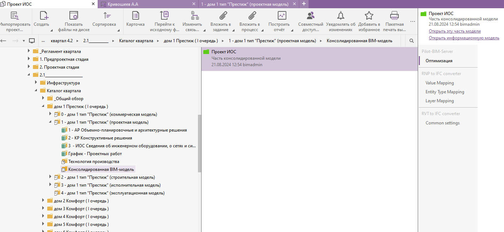This screenshot has height=232, width=504.
Task: Expand дом 2 Комфорт tree node
Action: [43, 201]
